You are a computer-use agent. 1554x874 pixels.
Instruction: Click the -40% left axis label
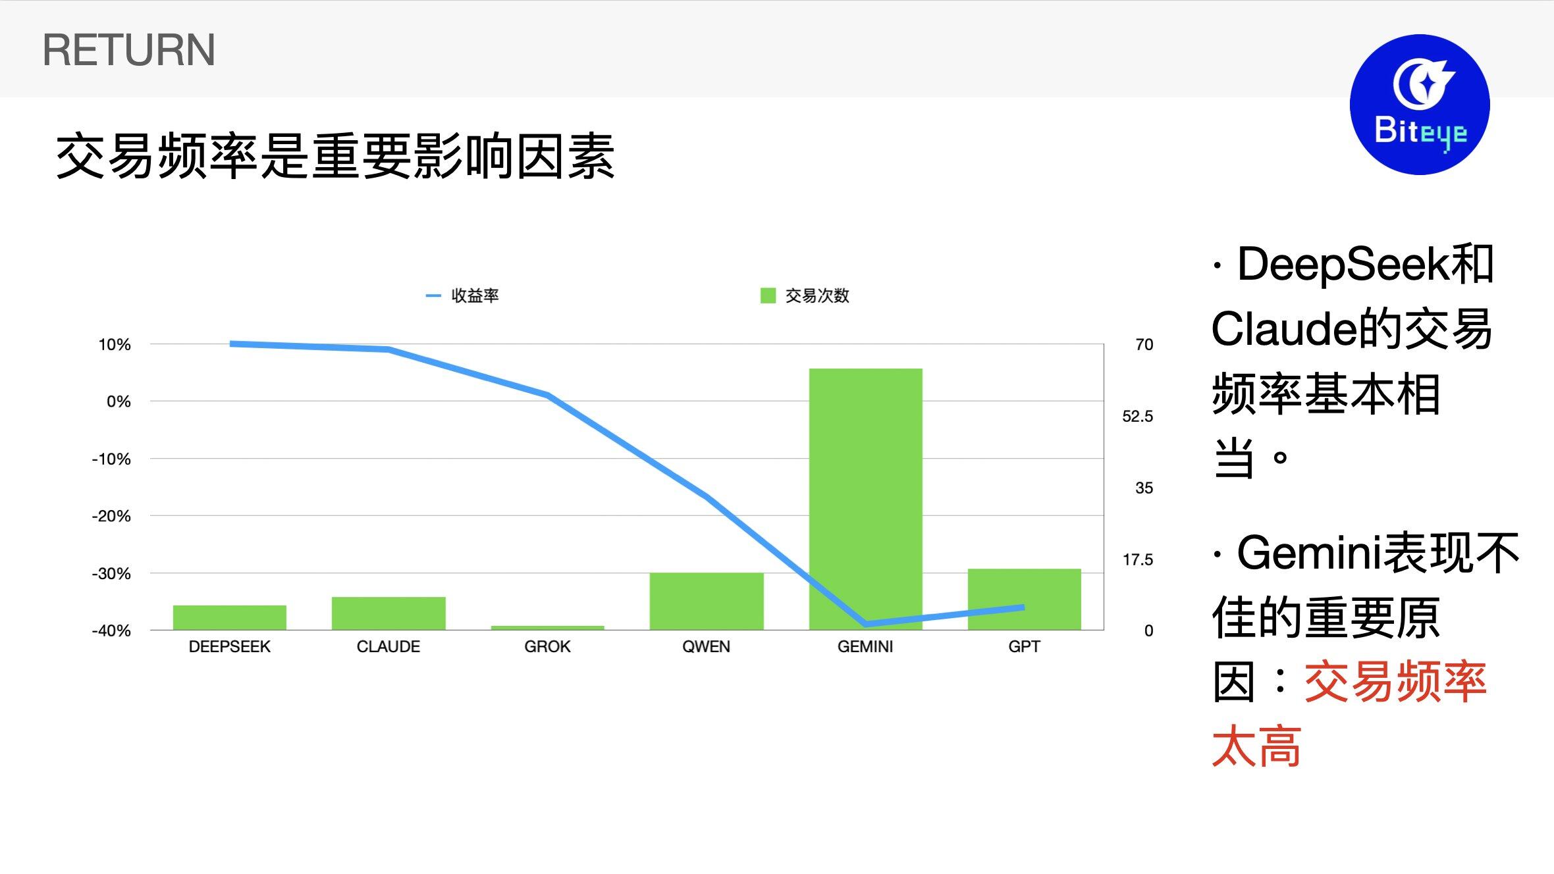111,630
